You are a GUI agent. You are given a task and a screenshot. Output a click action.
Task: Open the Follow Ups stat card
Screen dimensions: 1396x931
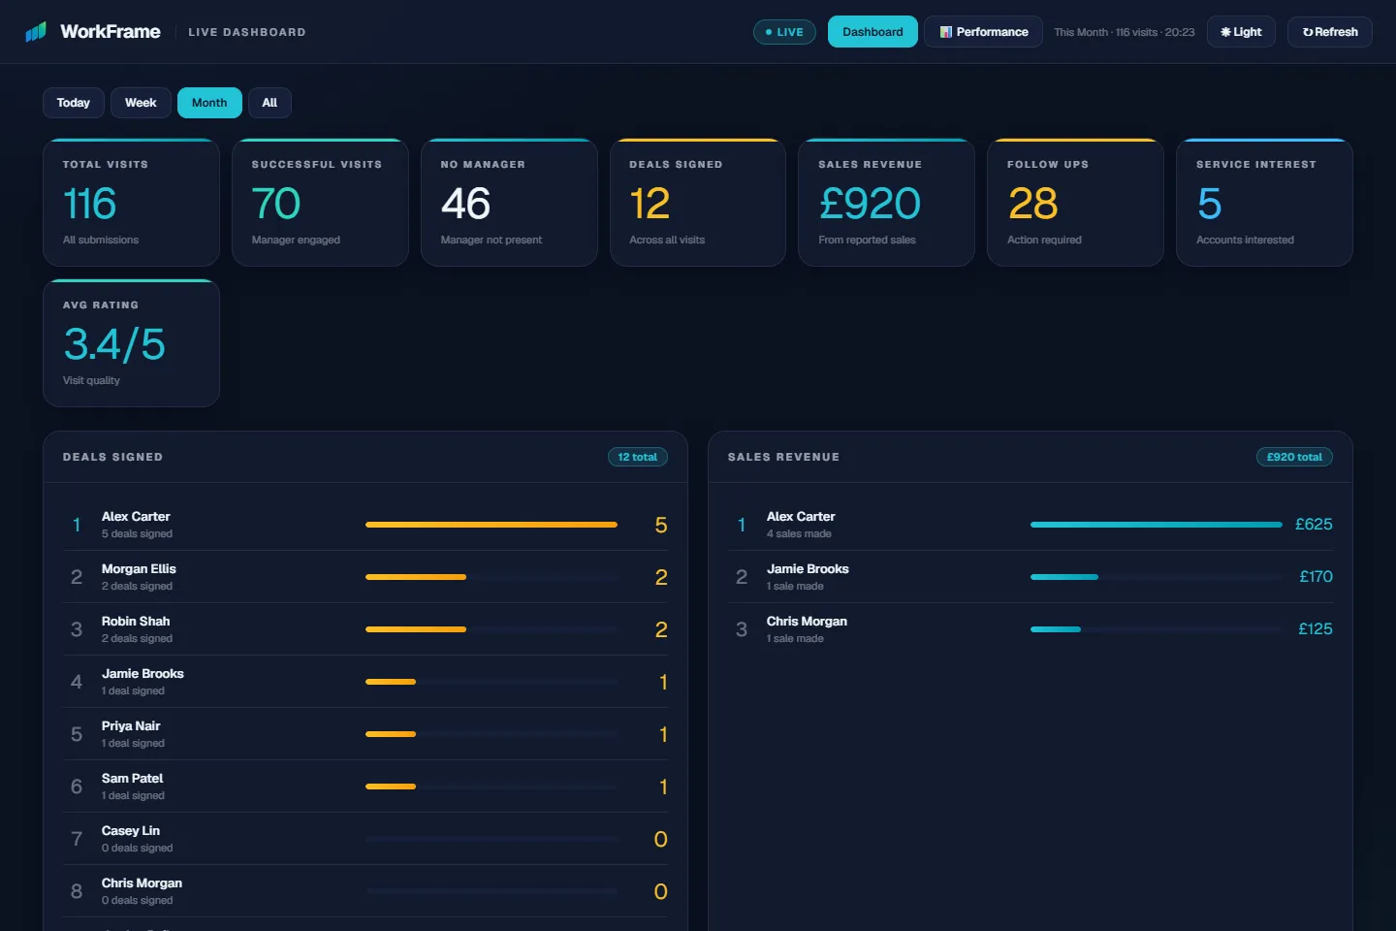point(1075,203)
